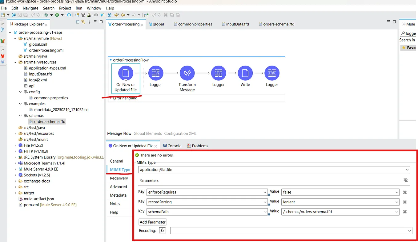
Task: Select the Transform Message component in the flow
Action: point(187,74)
